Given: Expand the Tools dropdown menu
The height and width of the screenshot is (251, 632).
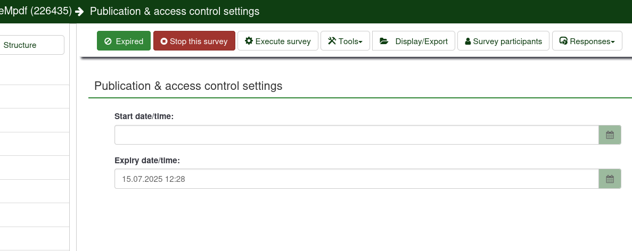Looking at the screenshot, I should (x=345, y=41).
